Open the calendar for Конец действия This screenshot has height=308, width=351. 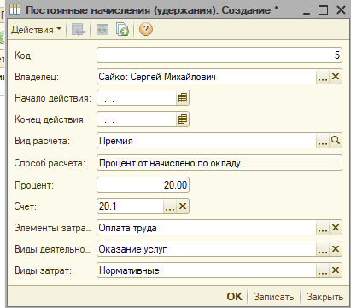183,119
